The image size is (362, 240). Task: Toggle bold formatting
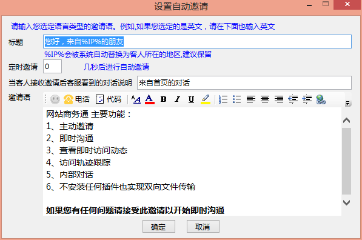164,99
